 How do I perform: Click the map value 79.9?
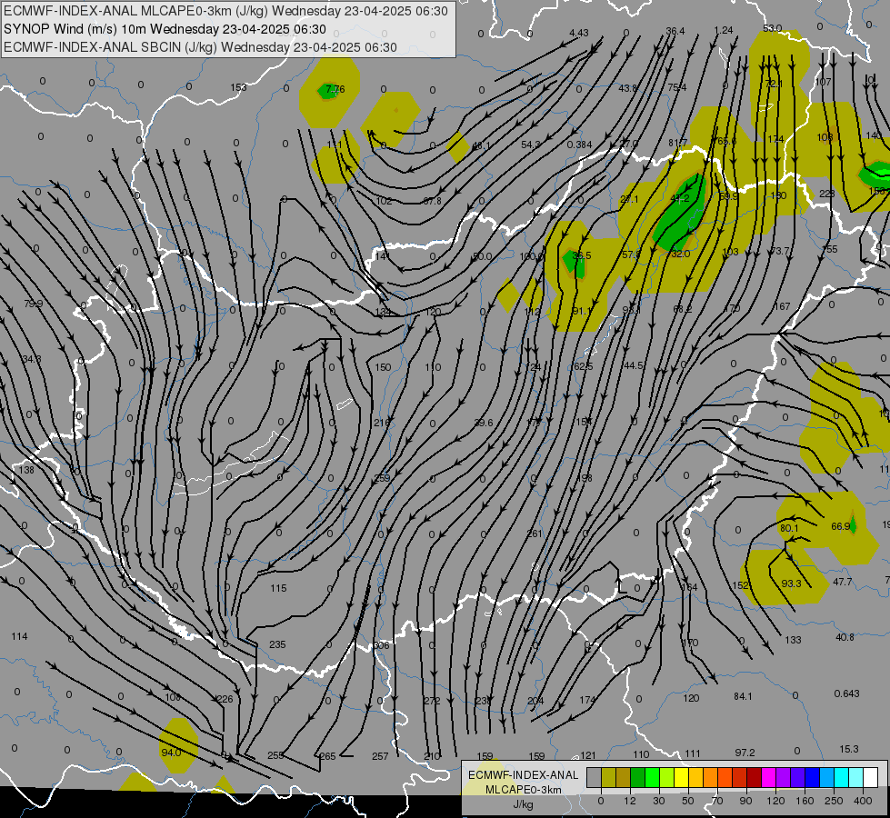click(34, 304)
